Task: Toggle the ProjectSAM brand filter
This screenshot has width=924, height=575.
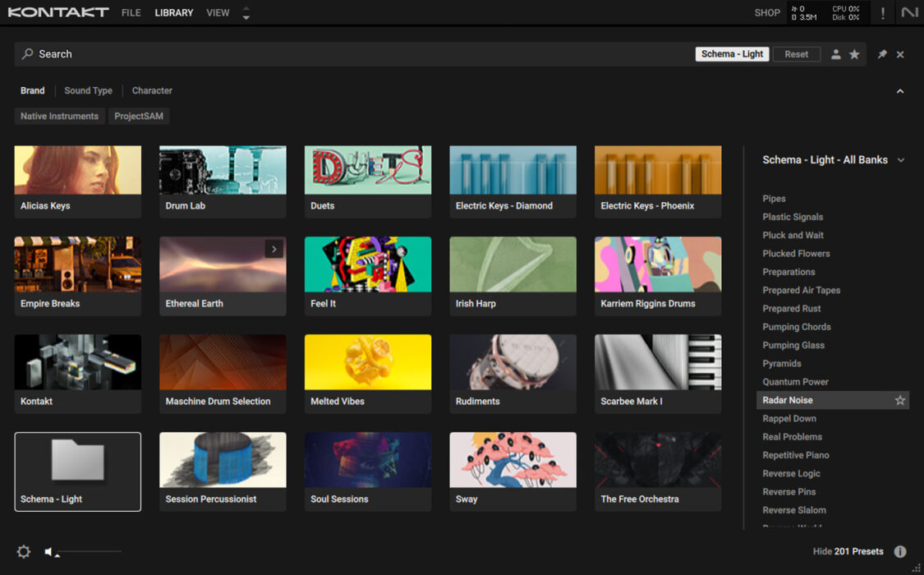Action: pyautogui.click(x=138, y=116)
